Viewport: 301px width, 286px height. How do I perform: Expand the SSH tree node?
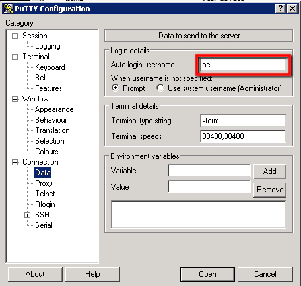click(x=27, y=215)
